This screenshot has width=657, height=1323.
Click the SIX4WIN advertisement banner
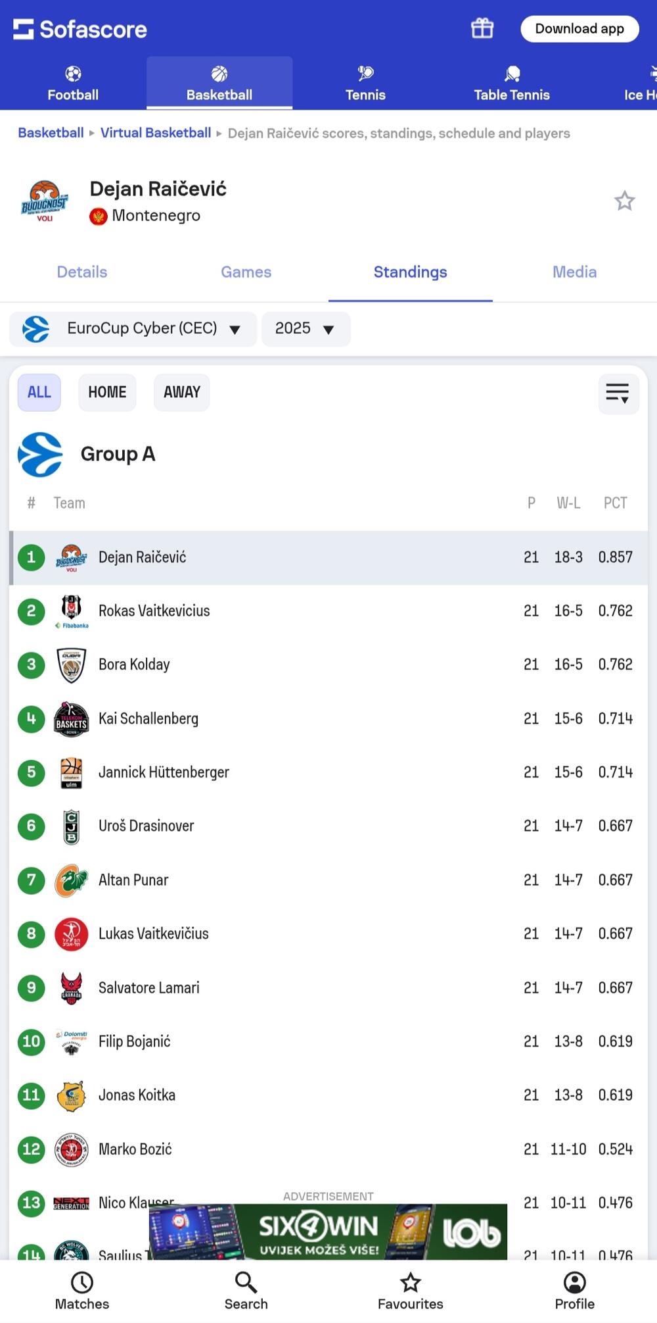coord(328,1232)
